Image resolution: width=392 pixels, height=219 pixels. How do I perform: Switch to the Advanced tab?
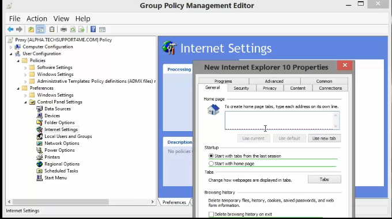point(274,81)
